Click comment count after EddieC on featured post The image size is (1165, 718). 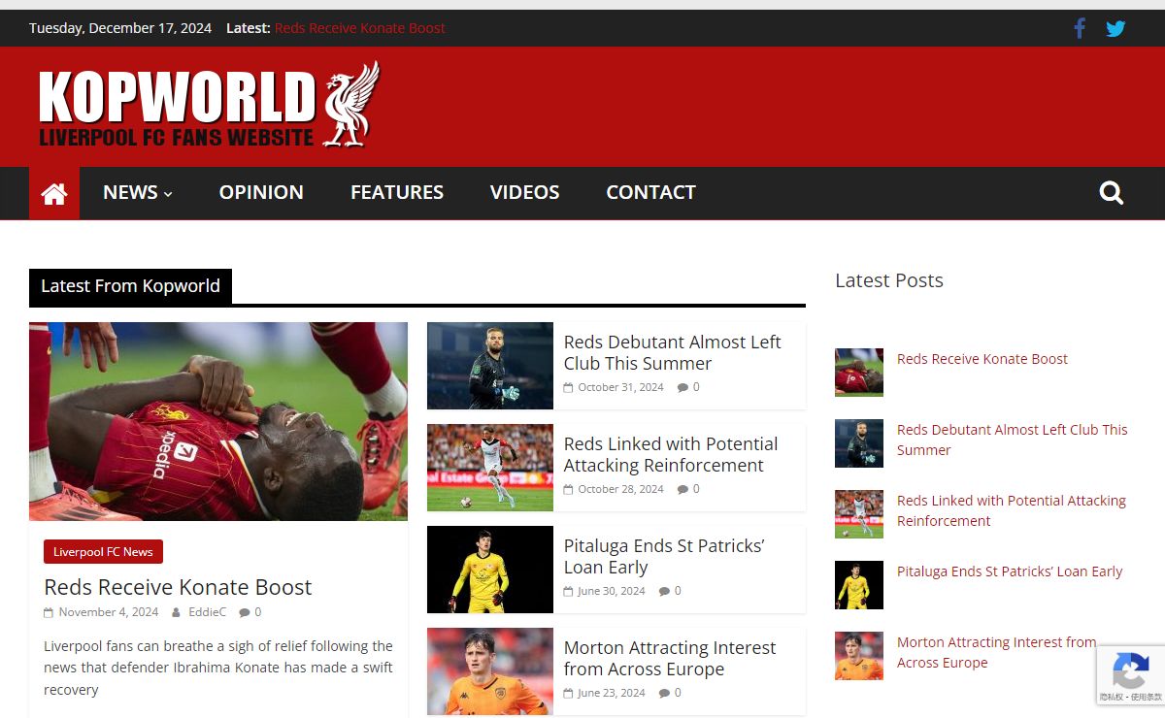click(257, 612)
